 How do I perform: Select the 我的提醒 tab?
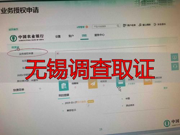(x=64, y=95)
